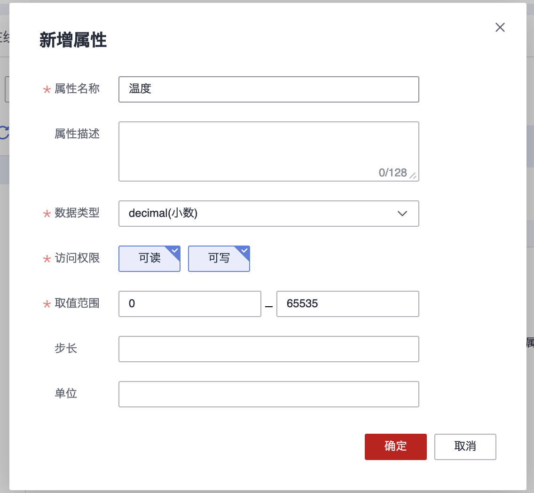Viewport: 534px width, 493px height.
Task: Click the 0/128 character counter
Action: 393,173
